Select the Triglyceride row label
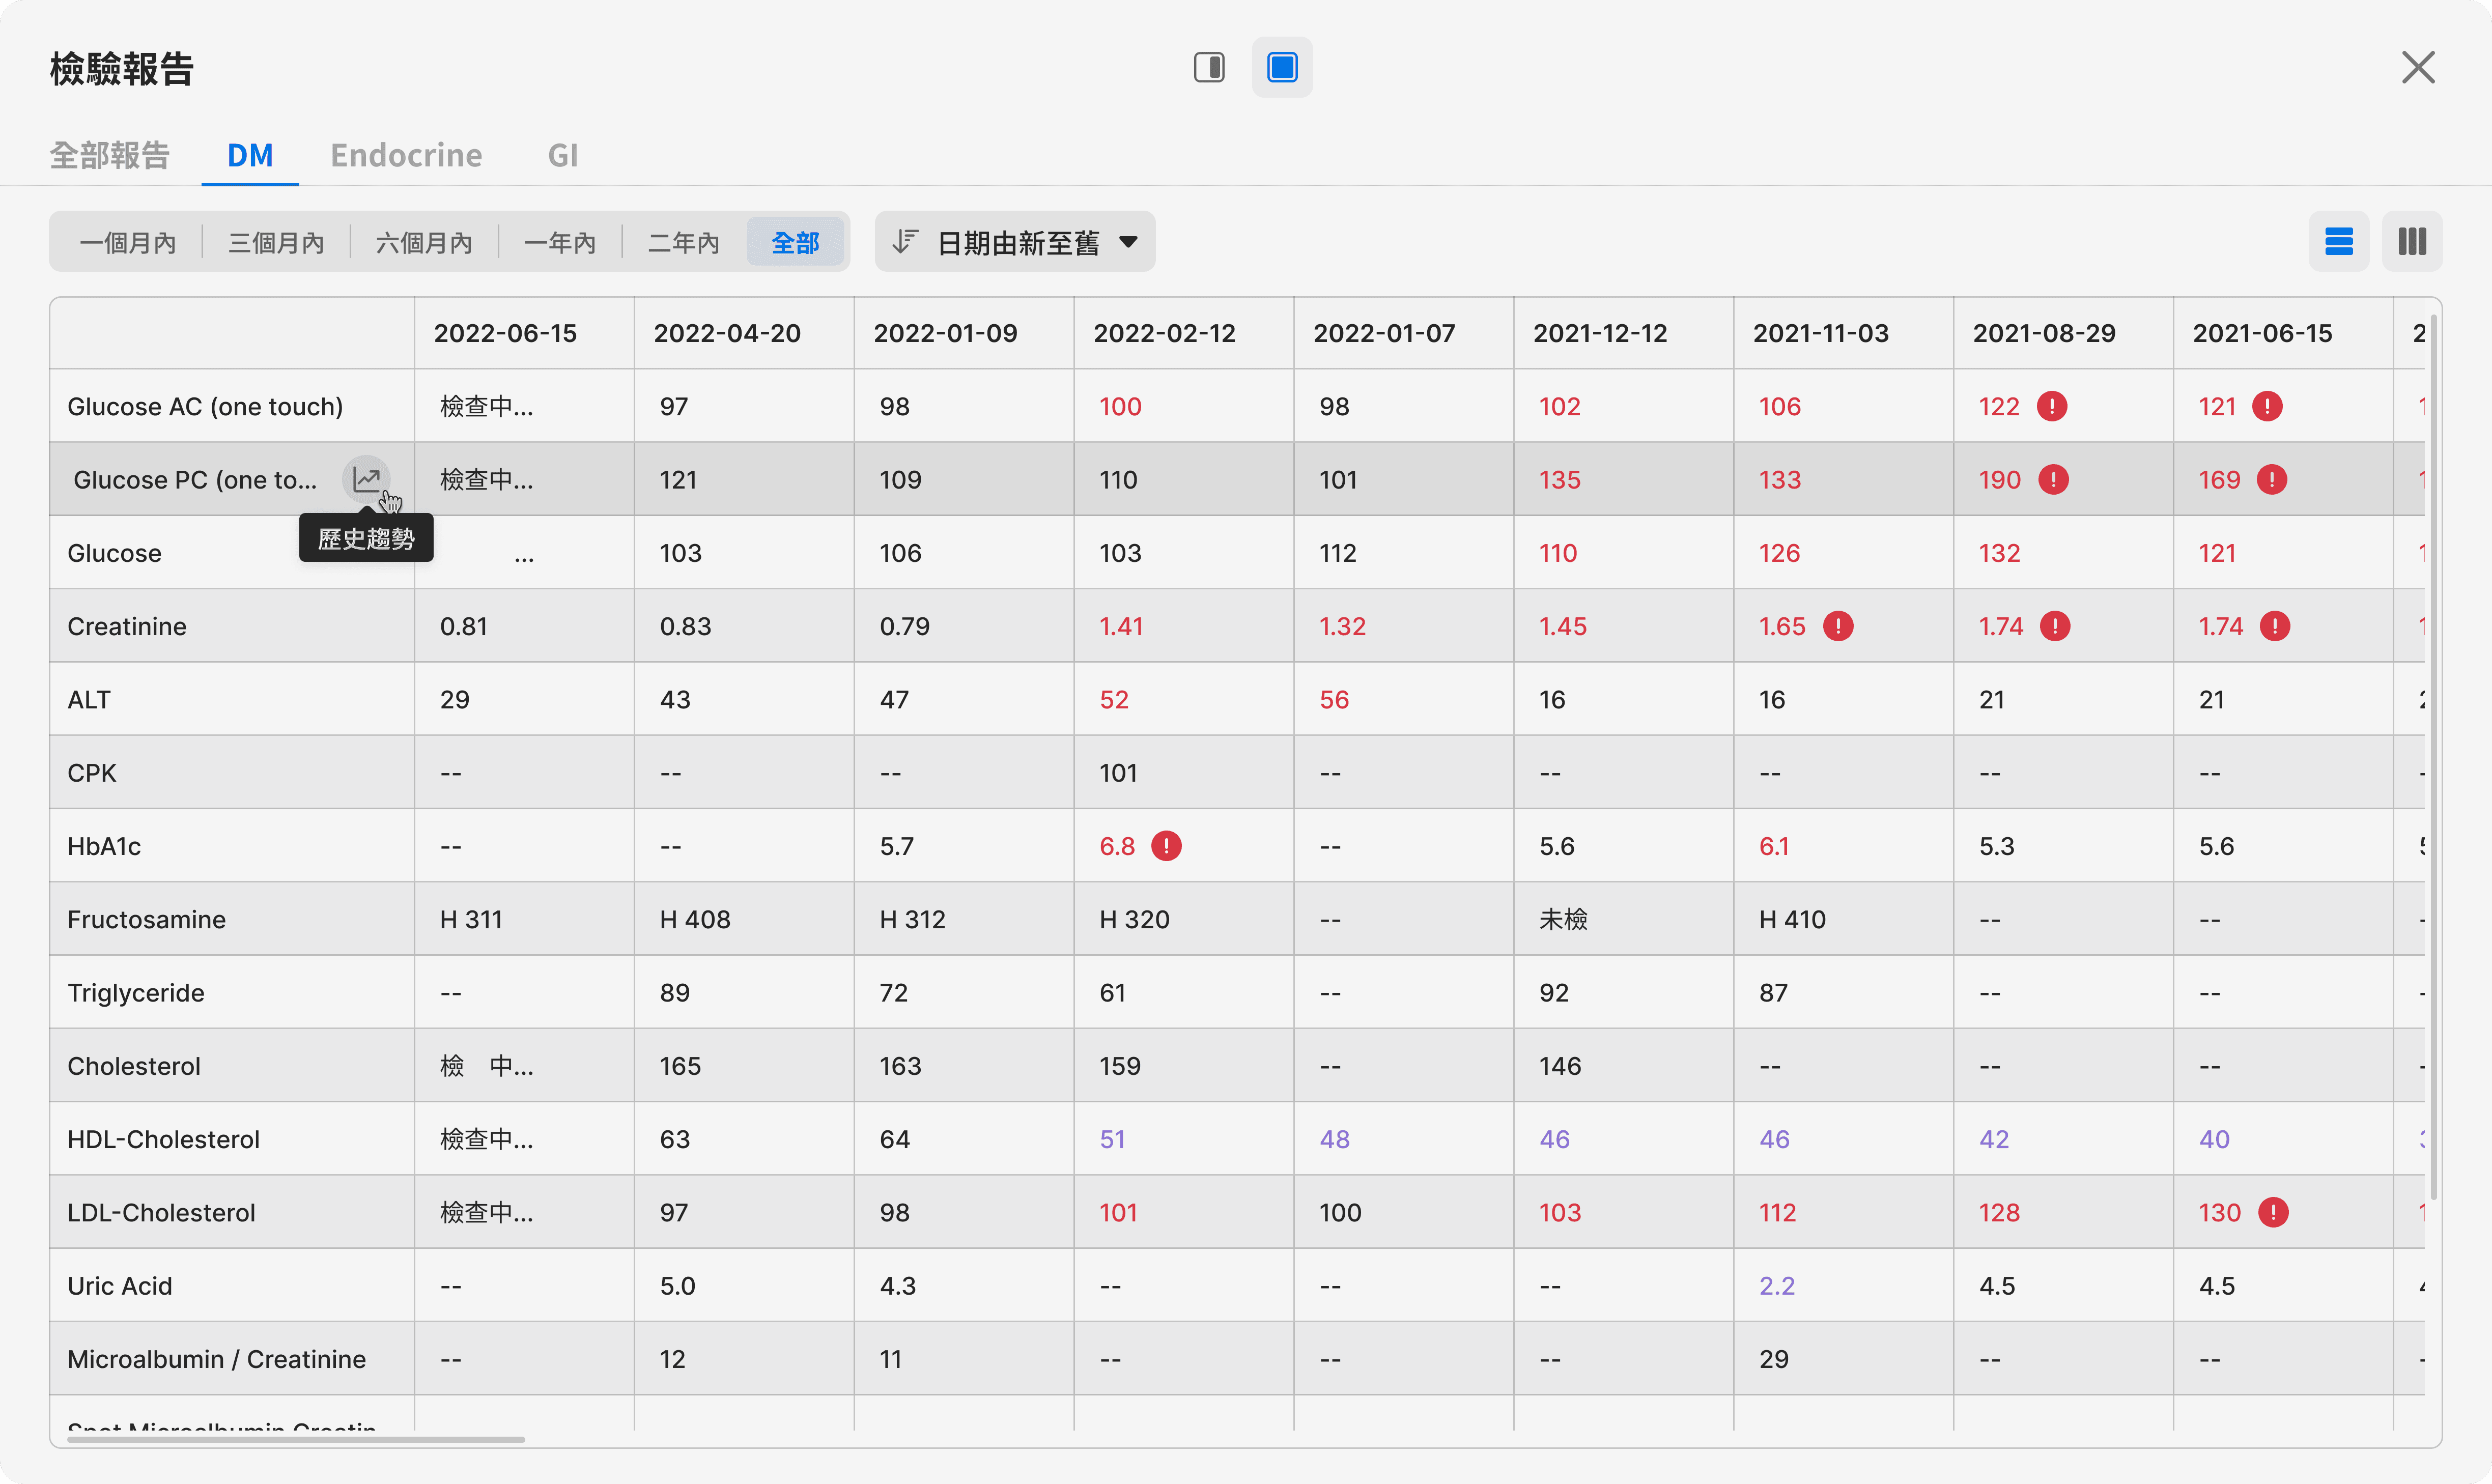 [x=136, y=993]
